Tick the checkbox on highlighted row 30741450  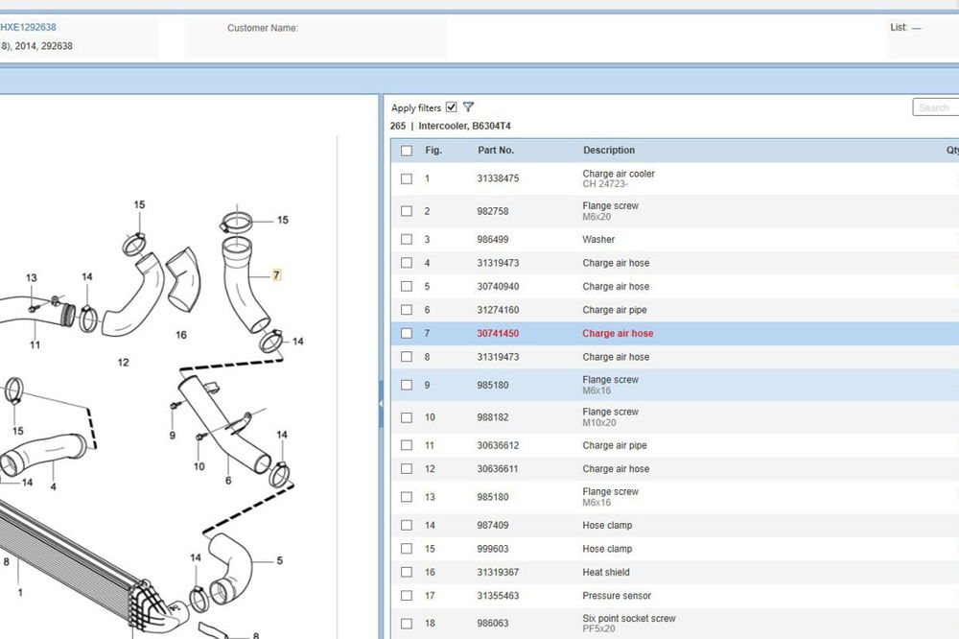407,334
